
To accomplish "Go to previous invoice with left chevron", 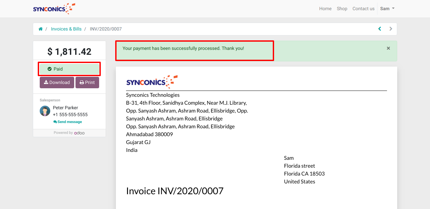I will [380, 29].
